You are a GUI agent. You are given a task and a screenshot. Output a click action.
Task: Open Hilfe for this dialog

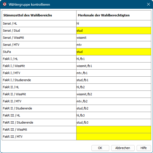coord(144,148)
